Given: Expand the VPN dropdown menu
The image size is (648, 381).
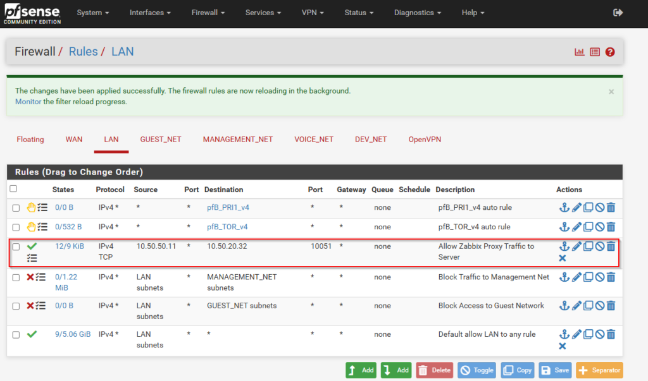Looking at the screenshot, I should [x=313, y=13].
